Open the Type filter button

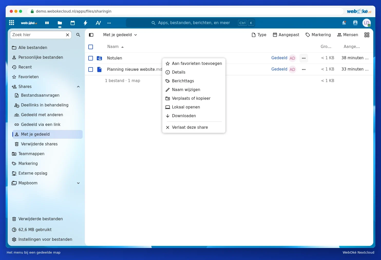259,35
